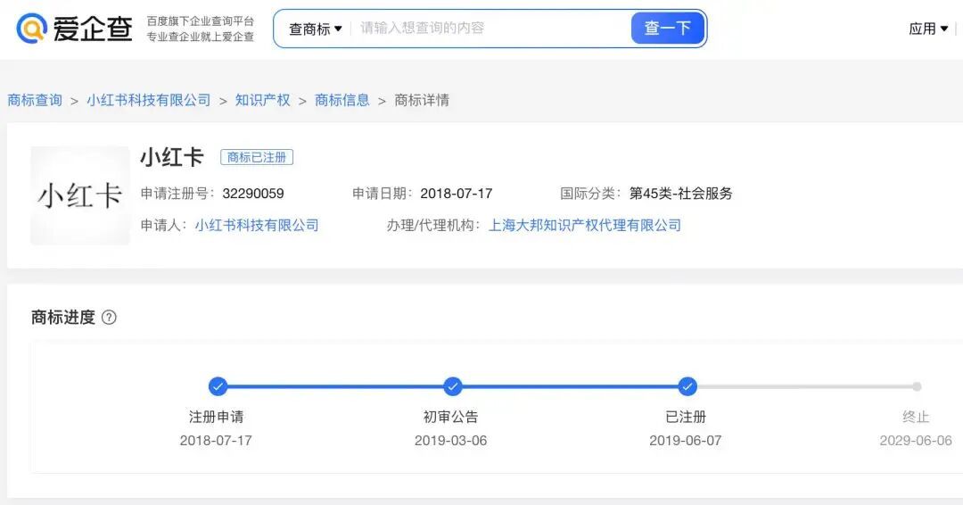This screenshot has height=505, width=963.
Task: Click the 已注册 checkmark progress node
Action: [687, 386]
